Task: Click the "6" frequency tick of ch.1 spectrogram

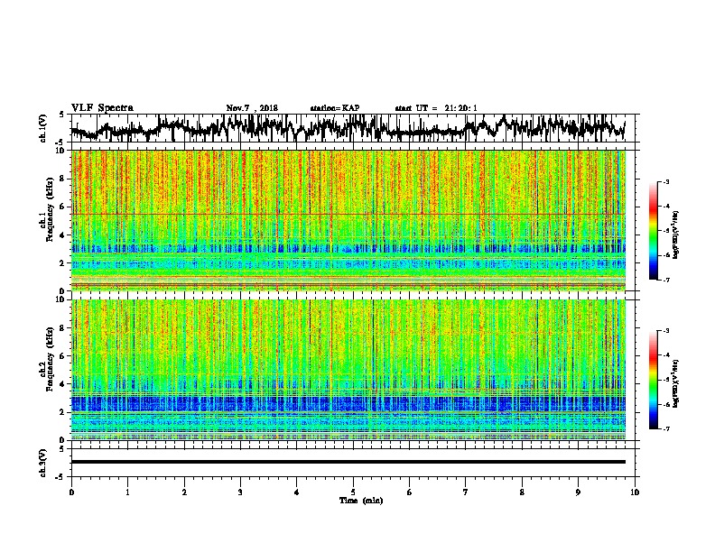Action: coord(63,207)
